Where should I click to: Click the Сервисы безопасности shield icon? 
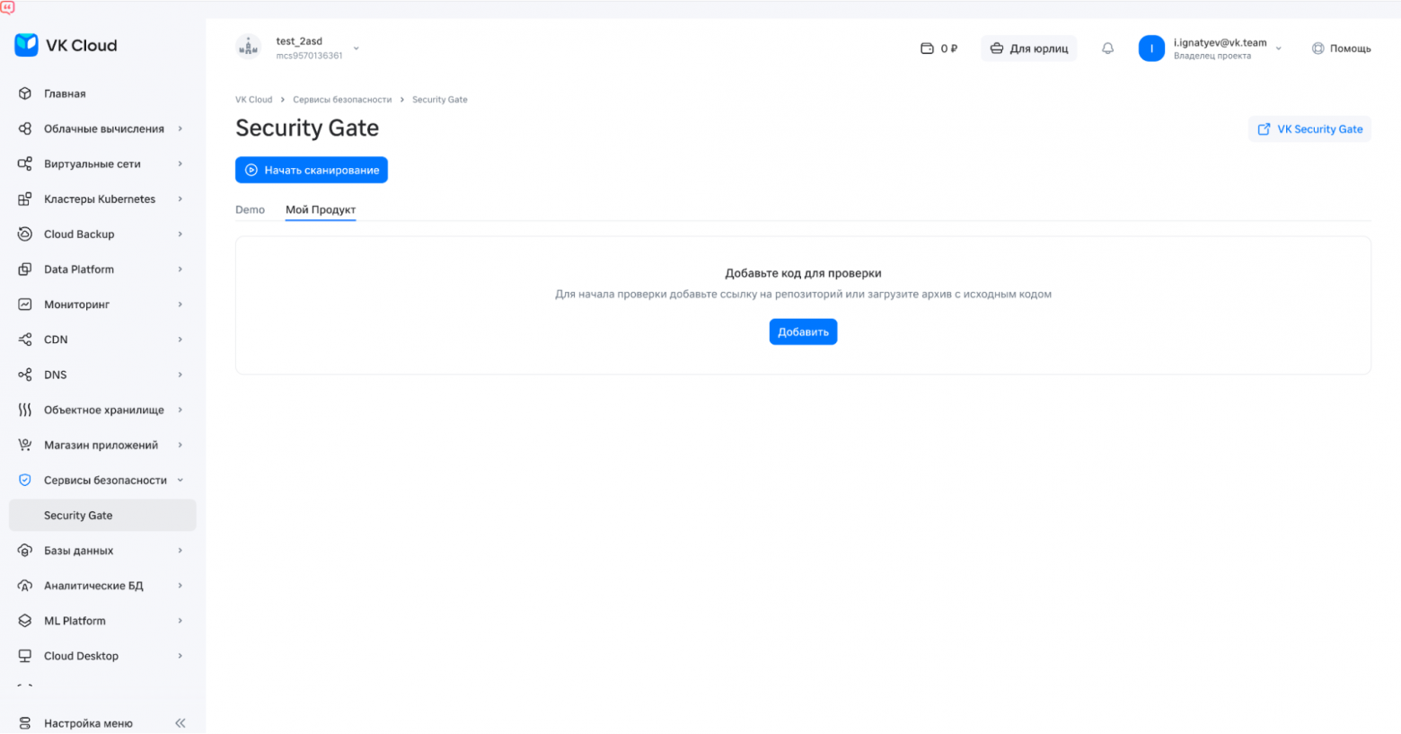click(x=25, y=480)
